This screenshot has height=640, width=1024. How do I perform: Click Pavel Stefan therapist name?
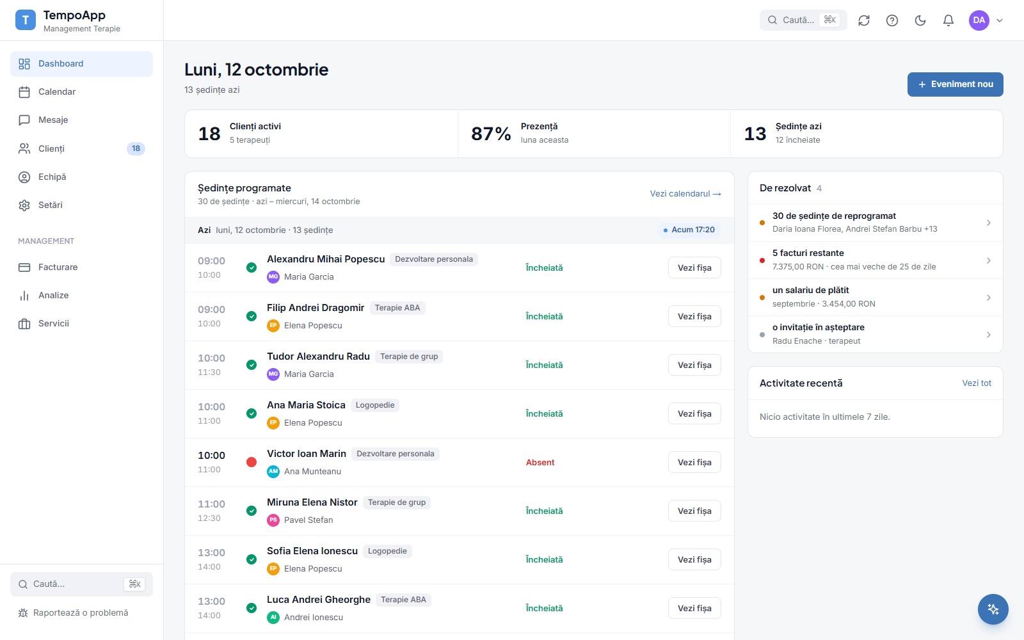[308, 520]
